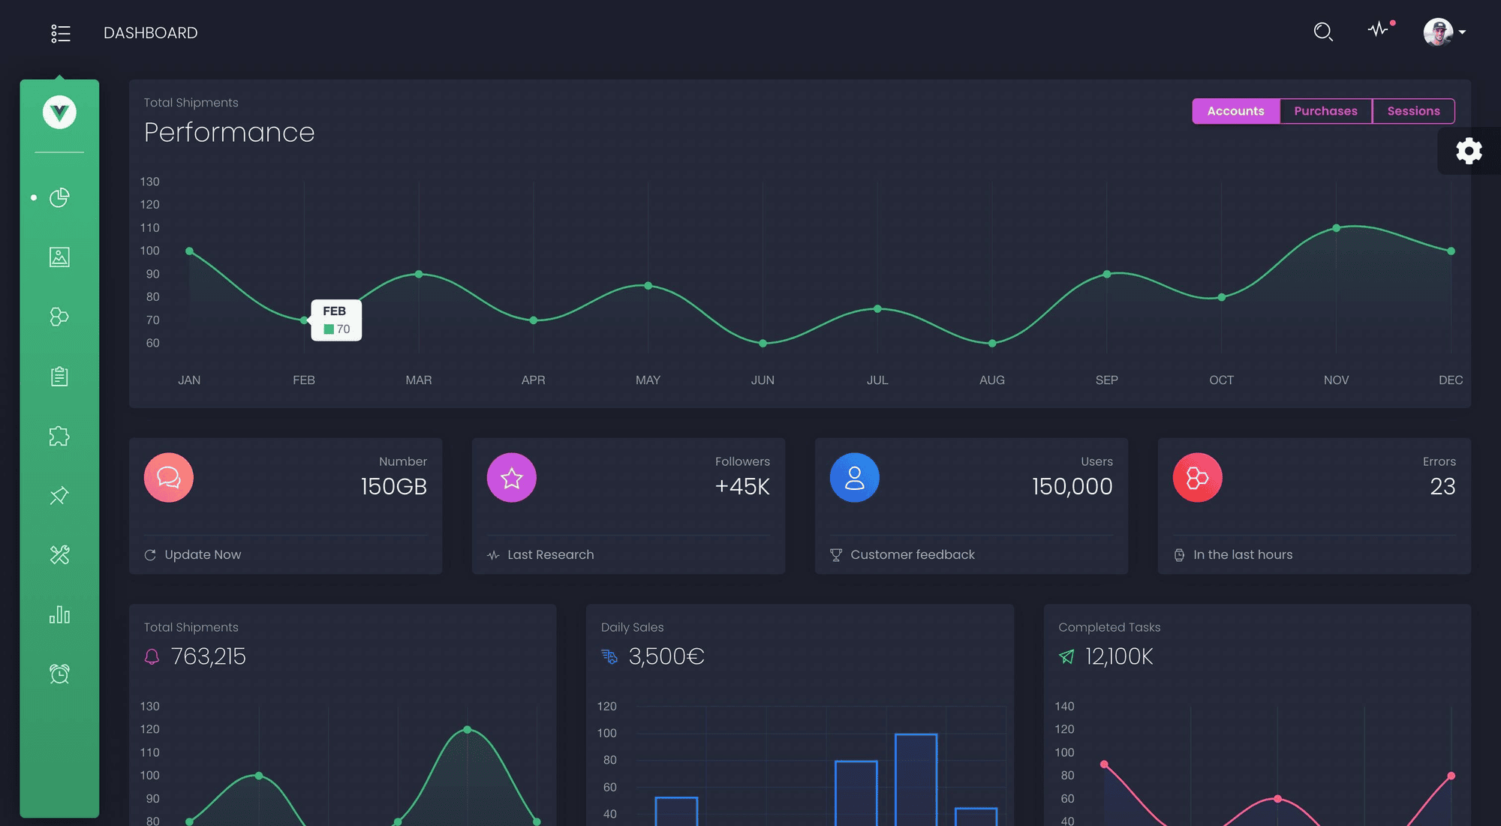This screenshot has height=826, width=1501.
Task: Open the user avatar profile menu
Action: [1444, 32]
